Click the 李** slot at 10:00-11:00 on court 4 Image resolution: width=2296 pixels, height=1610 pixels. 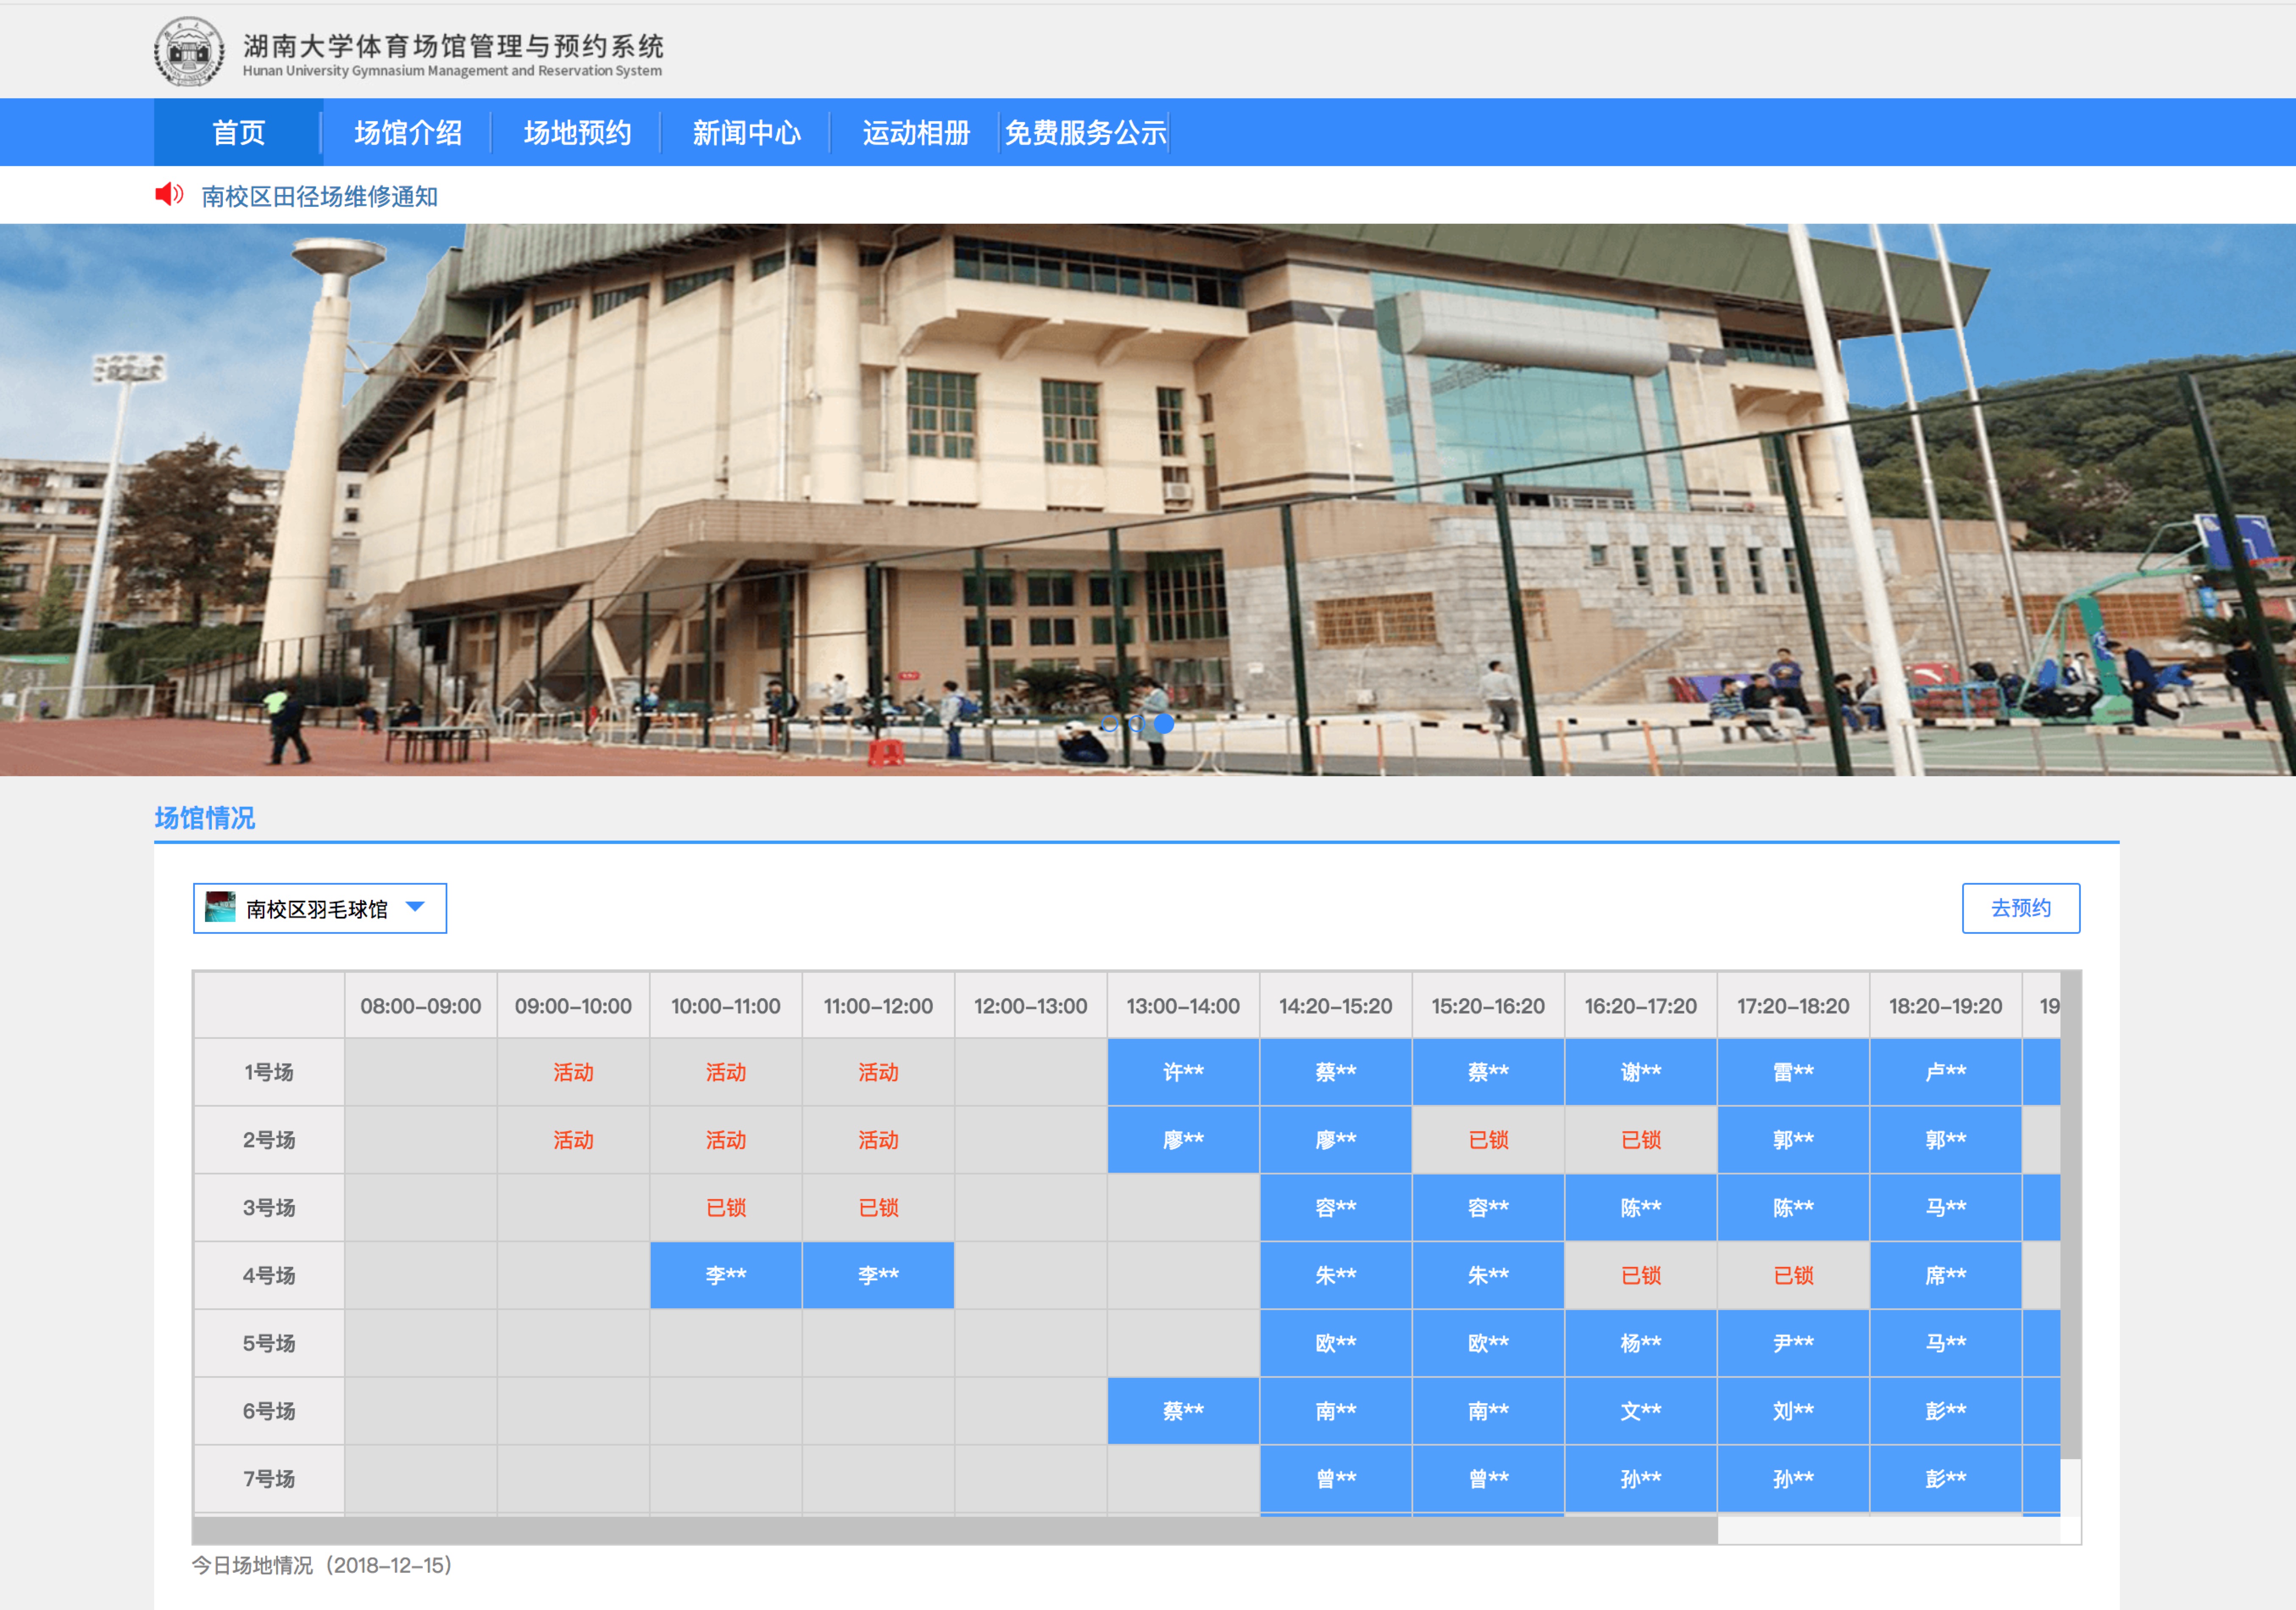pyautogui.click(x=725, y=1275)
